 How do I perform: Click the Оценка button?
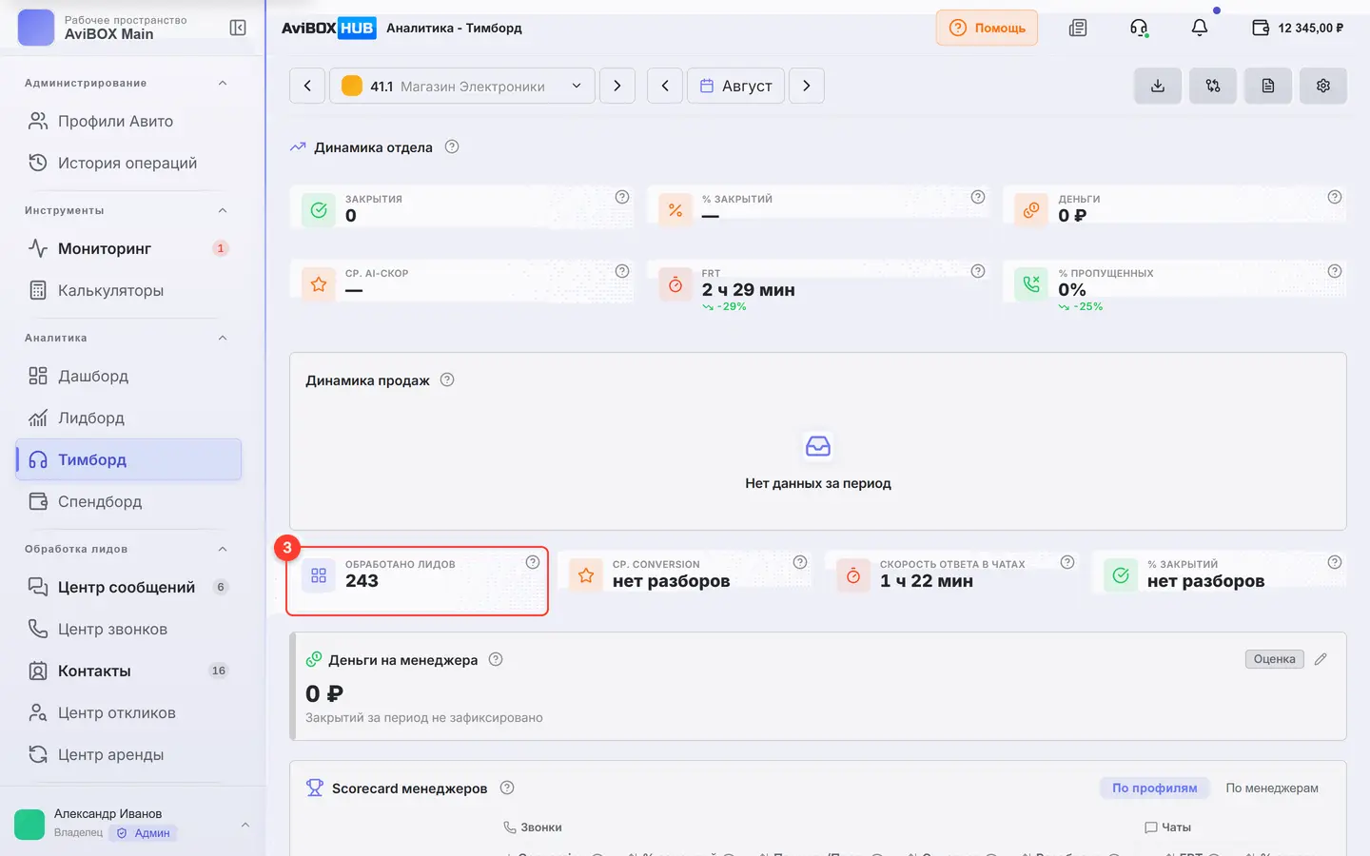click(x=1274, y=659)
